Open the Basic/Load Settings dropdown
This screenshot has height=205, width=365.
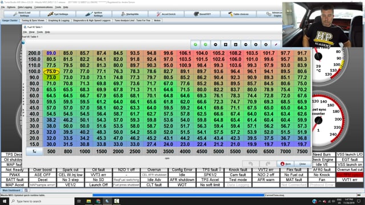[x=22, y=14]
